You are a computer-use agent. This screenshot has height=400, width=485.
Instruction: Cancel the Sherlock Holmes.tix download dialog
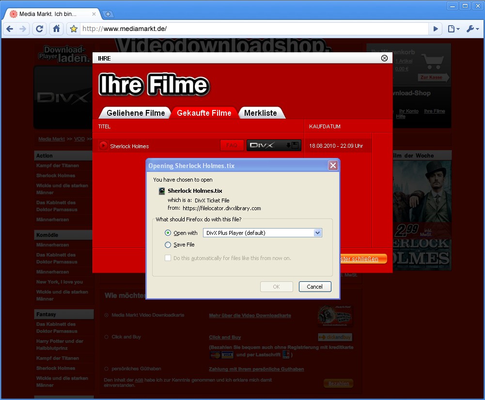315,287
